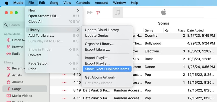
Task: Open the View menu
Action: pyautogui.click(x=67, y=3)
